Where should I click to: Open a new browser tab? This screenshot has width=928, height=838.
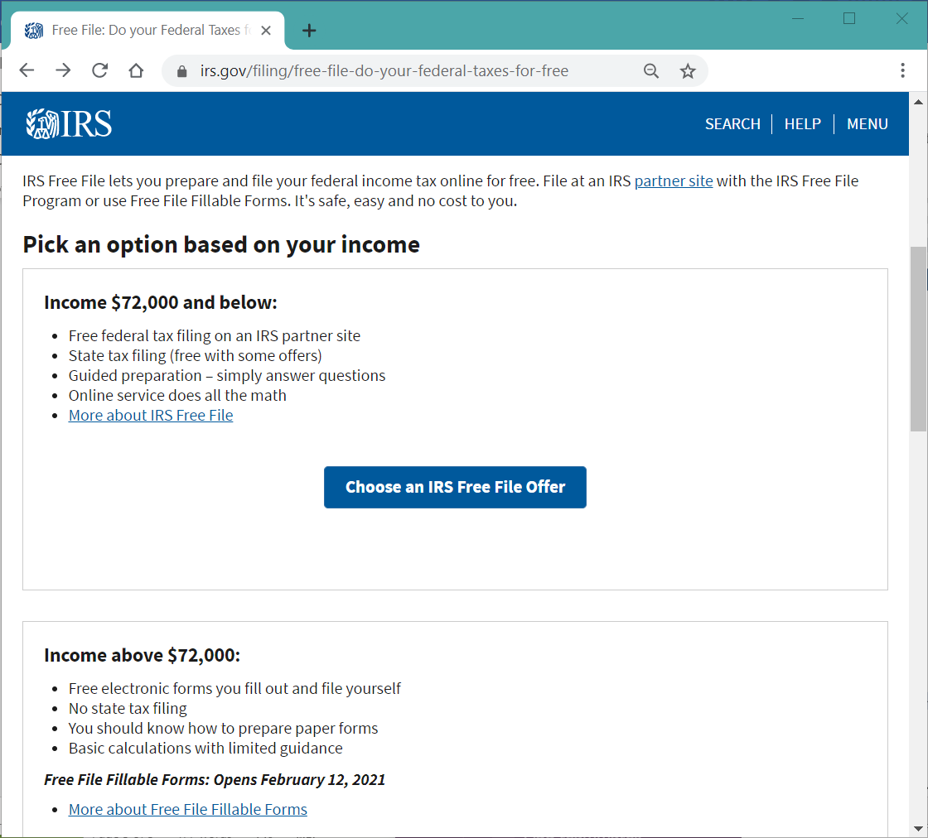point(309,31)
